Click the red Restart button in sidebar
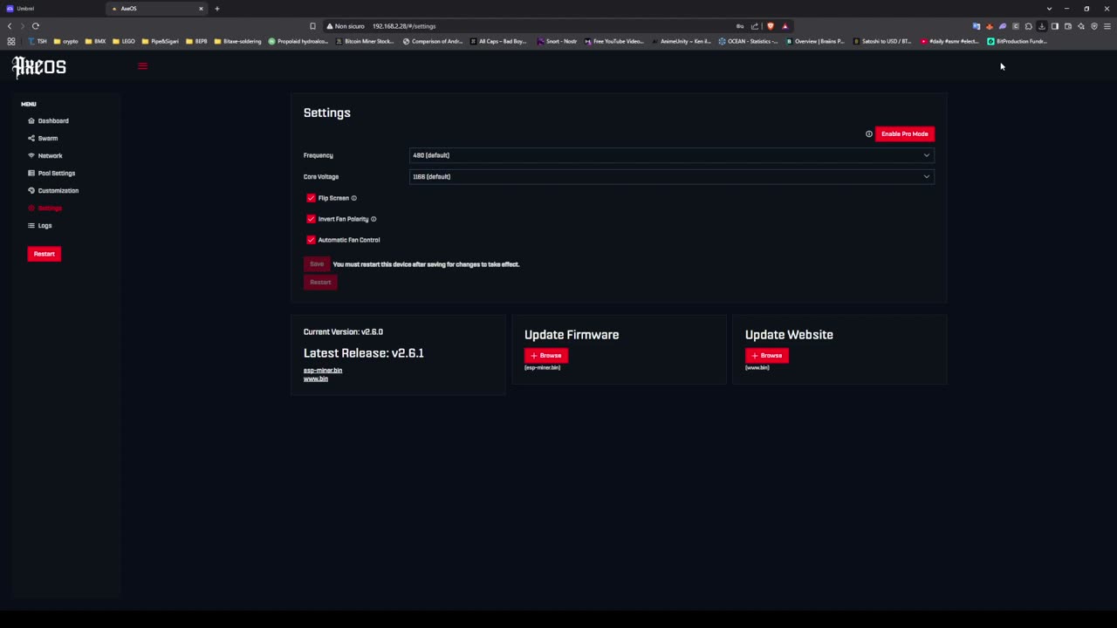The image size is (1117, 628). coord(44,254)
